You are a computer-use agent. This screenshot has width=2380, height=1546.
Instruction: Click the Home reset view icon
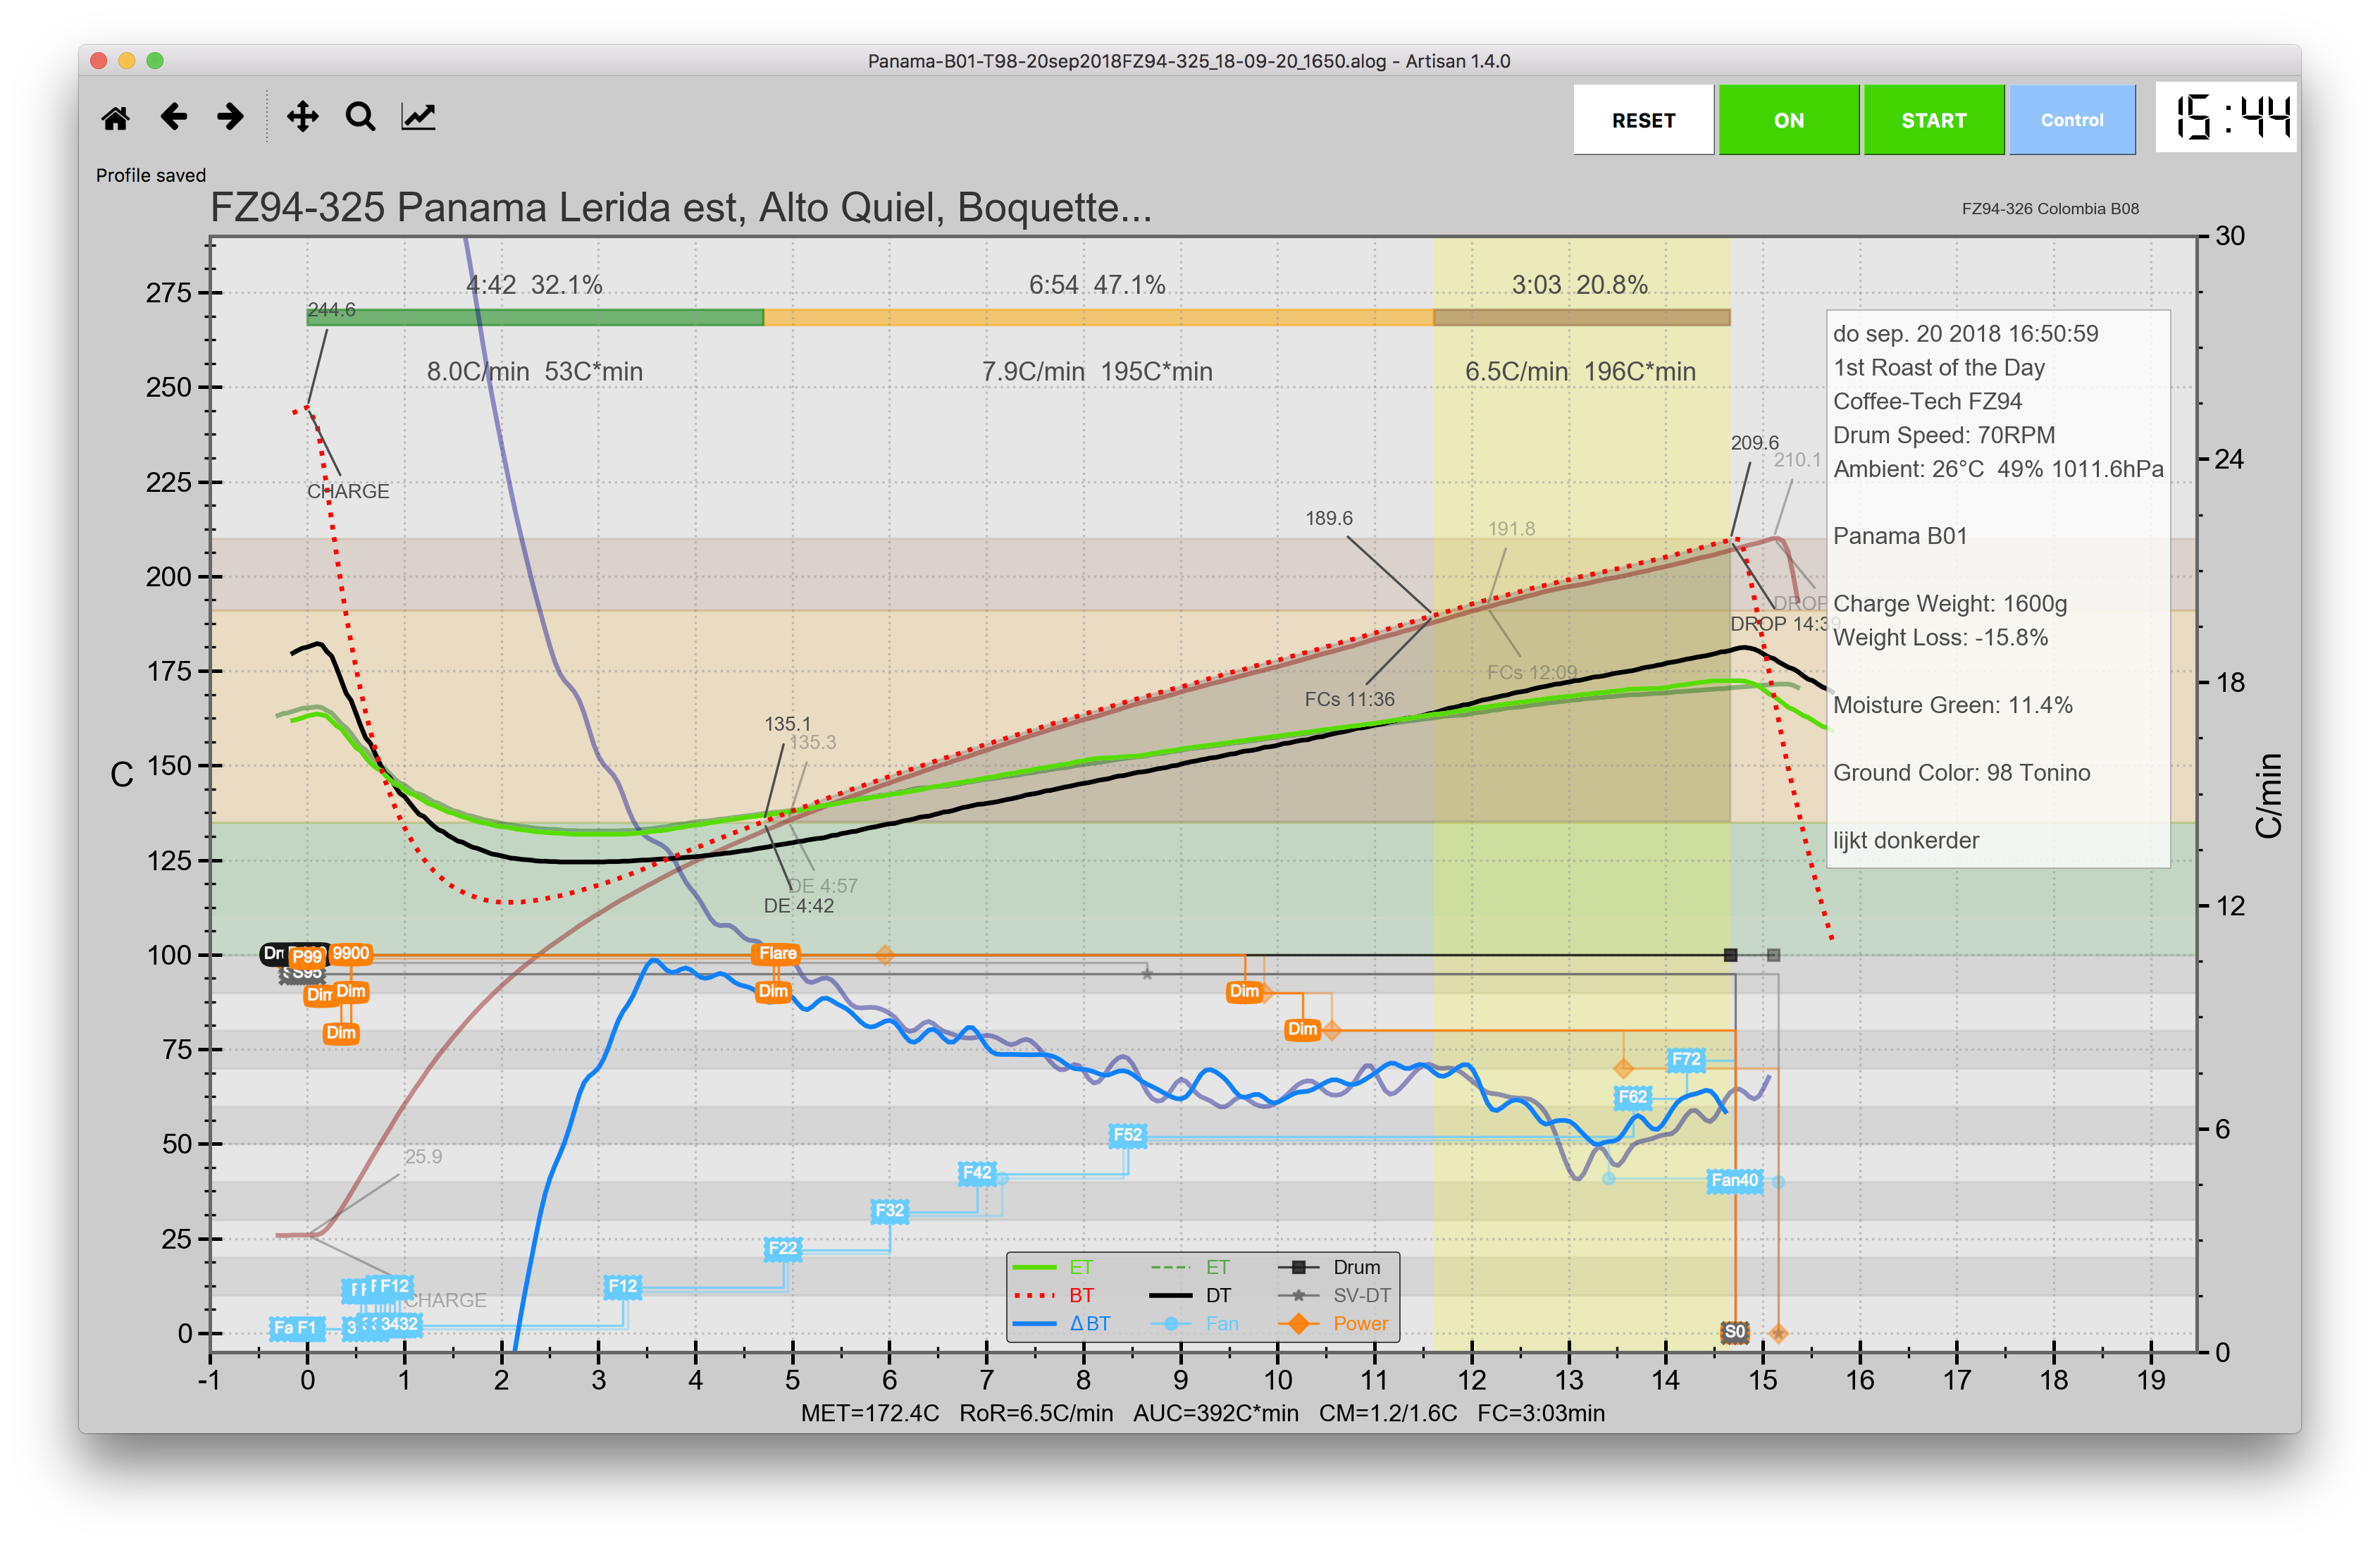pyautogui.click(x=116, y=118)
